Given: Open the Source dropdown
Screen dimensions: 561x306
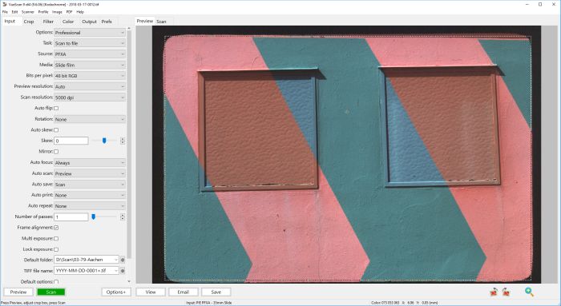Looking at the screenshot, I should coord(90,54).
